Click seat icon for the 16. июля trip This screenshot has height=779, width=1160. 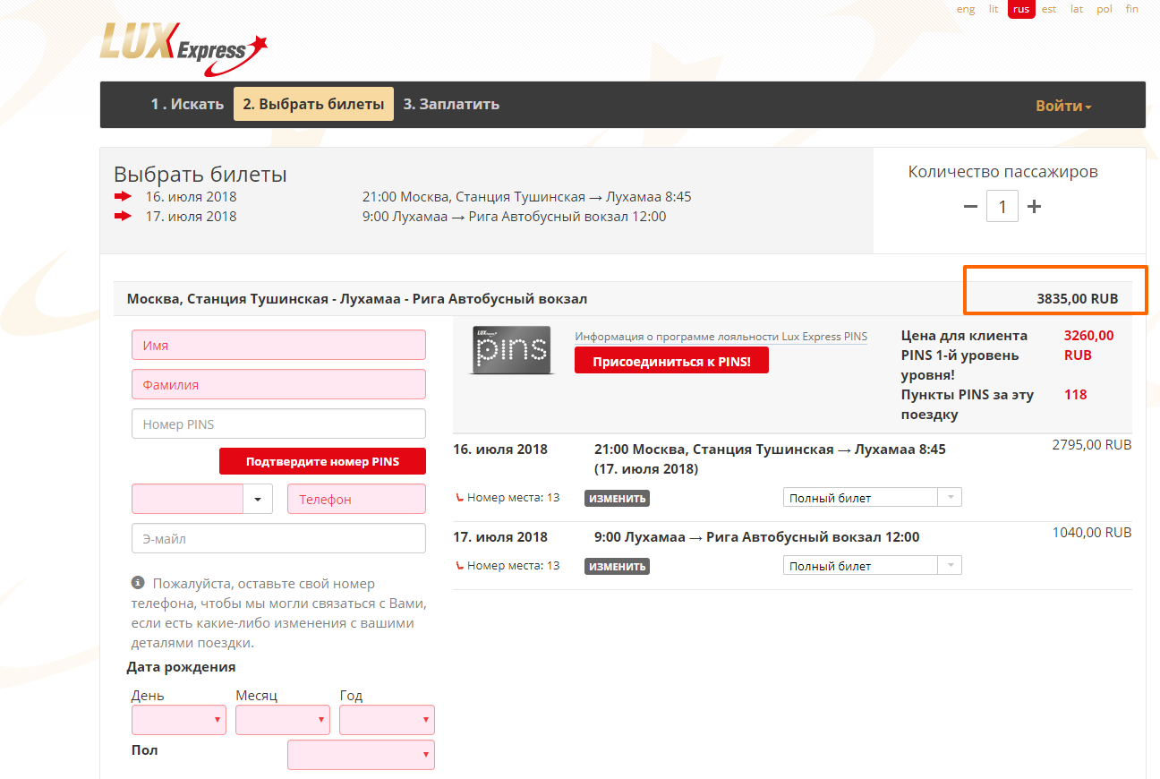coord(459,497)
